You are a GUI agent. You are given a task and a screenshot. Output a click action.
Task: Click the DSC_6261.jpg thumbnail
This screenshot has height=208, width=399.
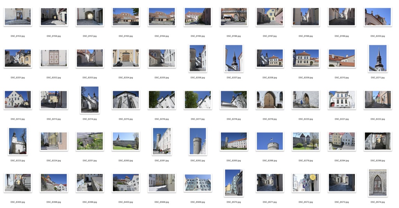pyautogui.click(x=162, y=141)
